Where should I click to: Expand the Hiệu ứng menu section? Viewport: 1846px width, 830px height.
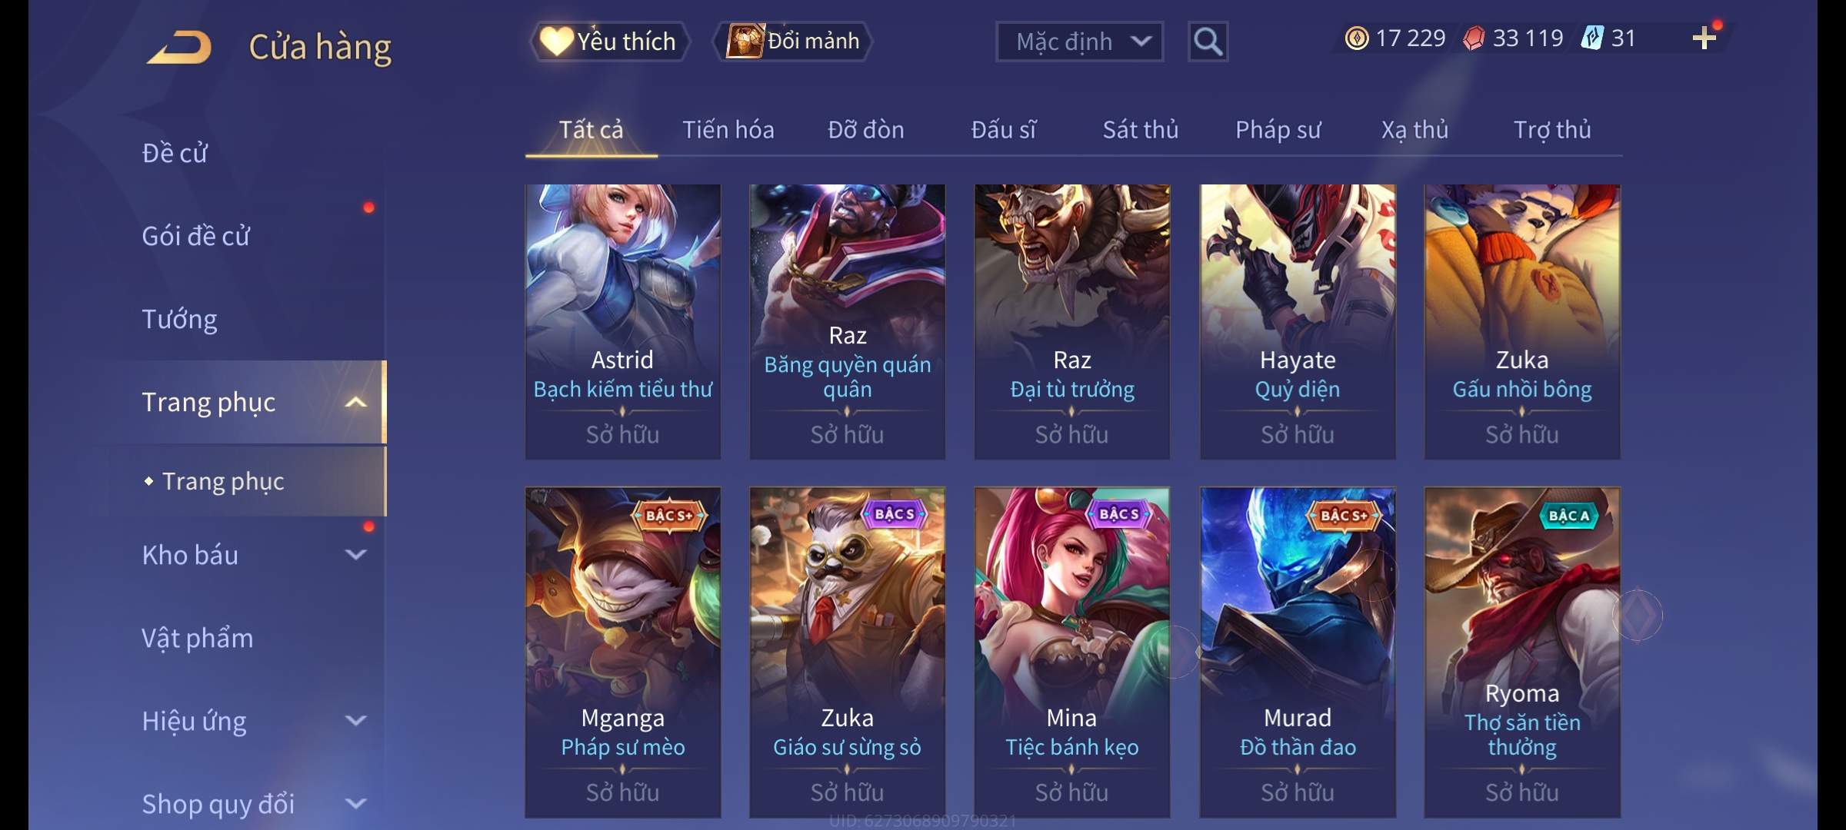pos(254,721)
